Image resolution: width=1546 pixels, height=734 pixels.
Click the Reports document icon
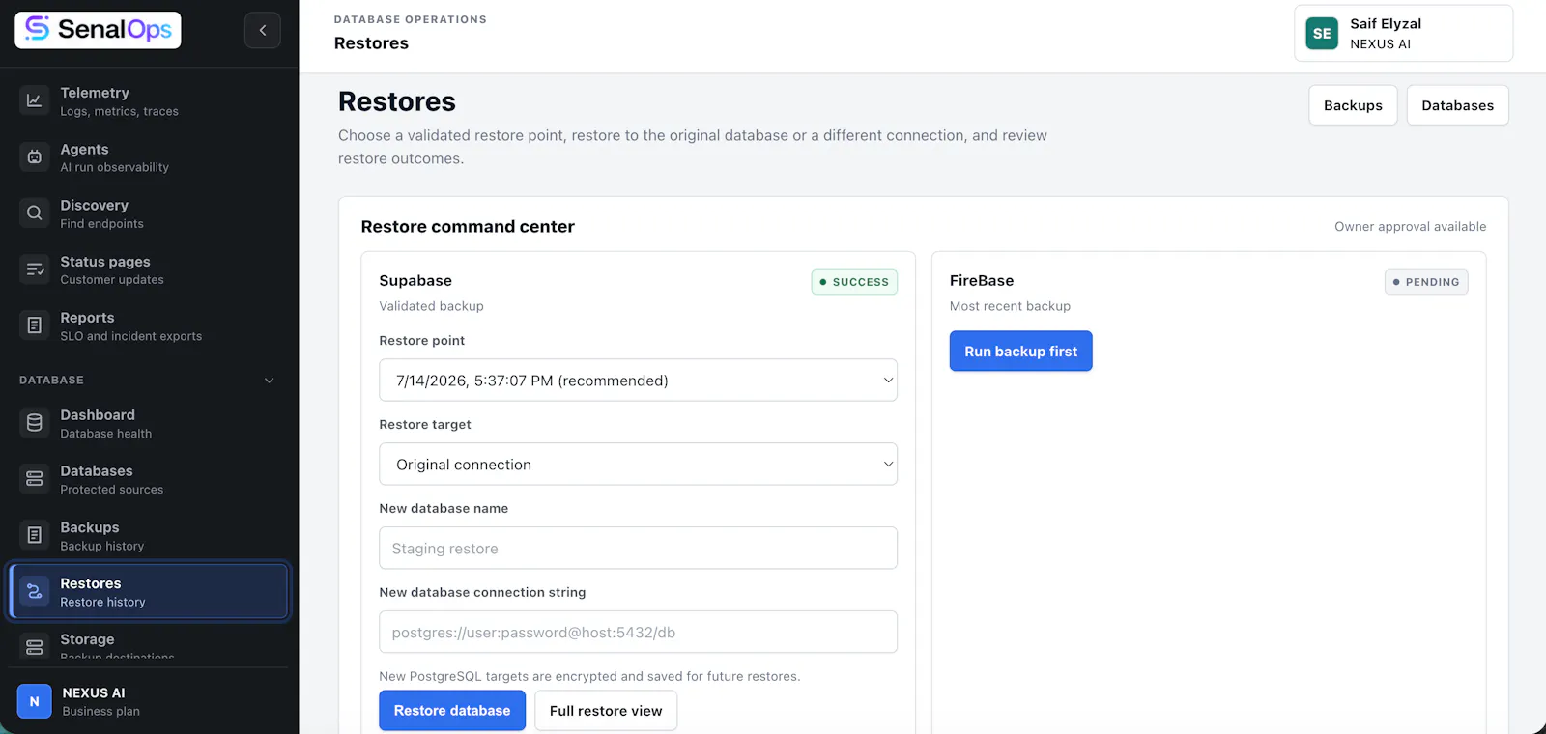click(35, 325)
